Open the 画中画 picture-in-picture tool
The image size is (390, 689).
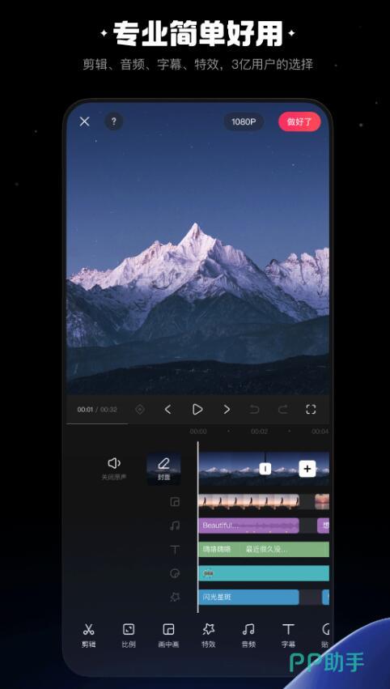(x=168, y=635)
